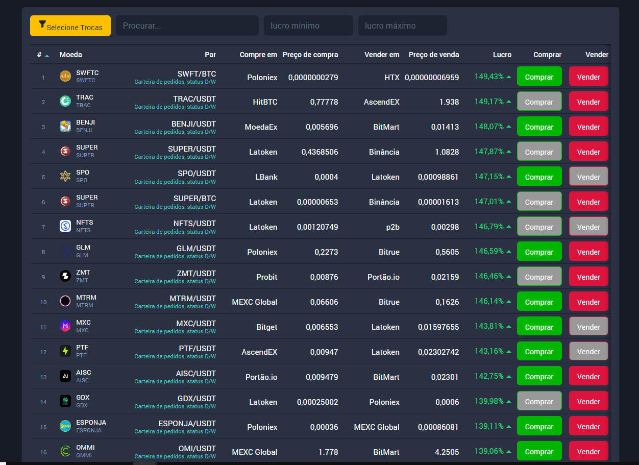Image resolution: width=639 pixels, height=465 pixels.
Task: Click the lucro mínimo input field
Action: pyautogui.click(x=308, y=26)
